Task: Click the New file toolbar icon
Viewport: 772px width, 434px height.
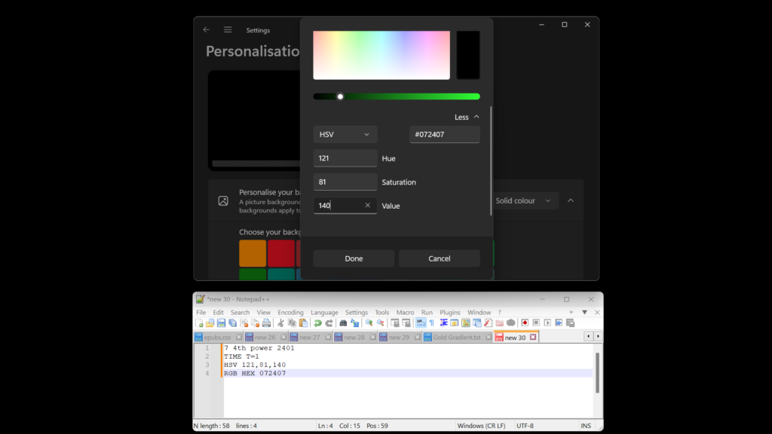Action: (200, 323)
